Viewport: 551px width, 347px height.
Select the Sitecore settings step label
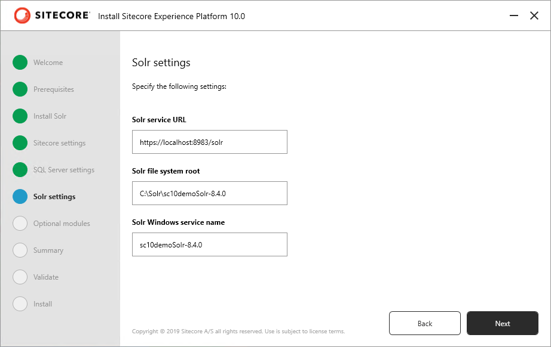[59, 143]
